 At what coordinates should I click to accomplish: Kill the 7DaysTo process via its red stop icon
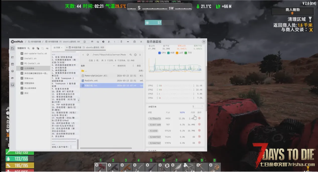click(x=199, y=118)
